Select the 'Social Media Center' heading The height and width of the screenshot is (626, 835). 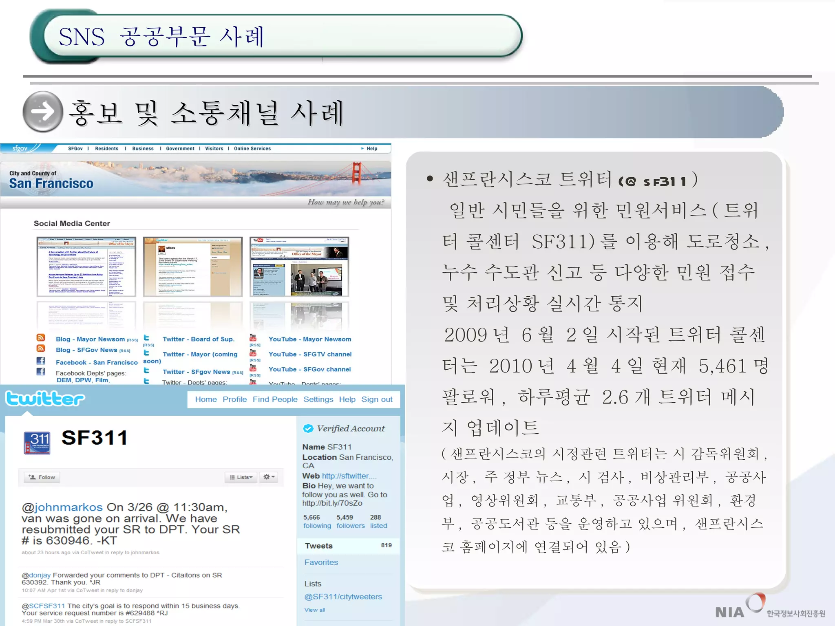point(72,223)
